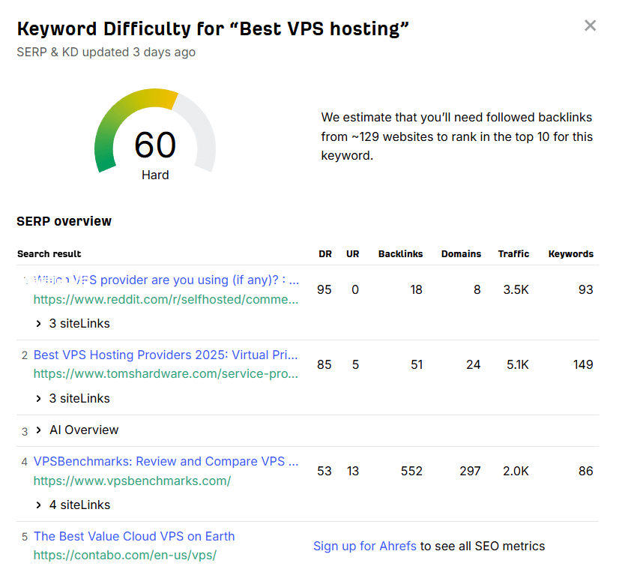This screenshot has width=622, height=569.
Task: Open Best VPS Hosting Providers 2025 title
Action: coord(166,355)
